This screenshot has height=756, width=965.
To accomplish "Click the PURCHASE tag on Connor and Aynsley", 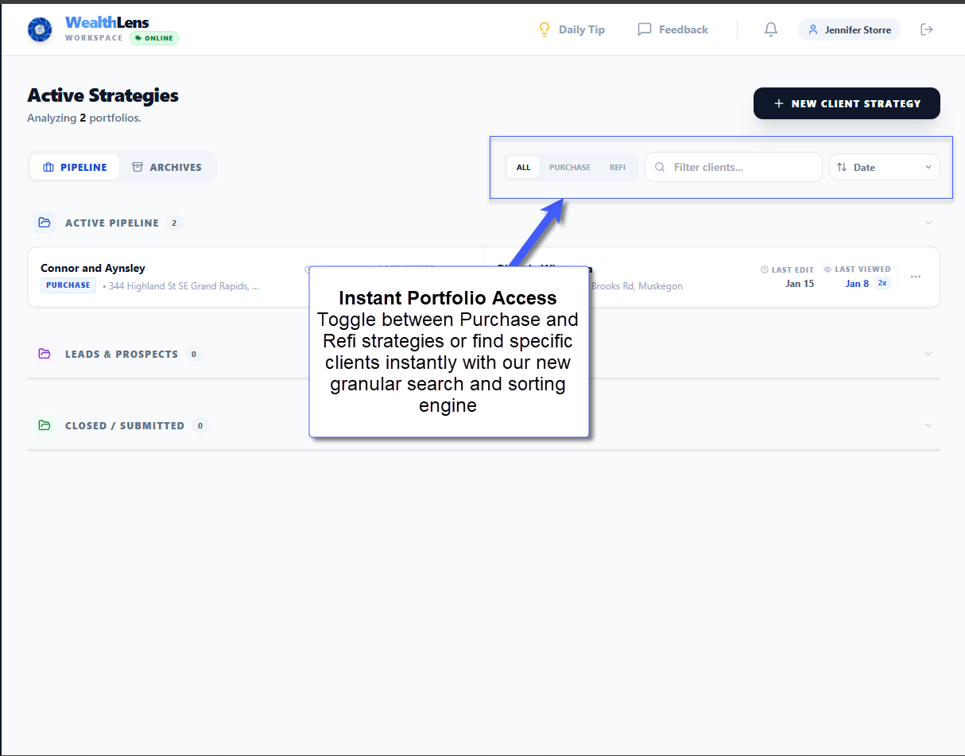I will pos(68,285).
